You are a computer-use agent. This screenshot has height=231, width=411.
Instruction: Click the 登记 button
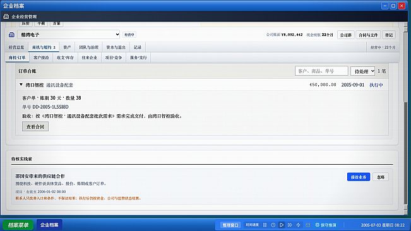(389, 35)
